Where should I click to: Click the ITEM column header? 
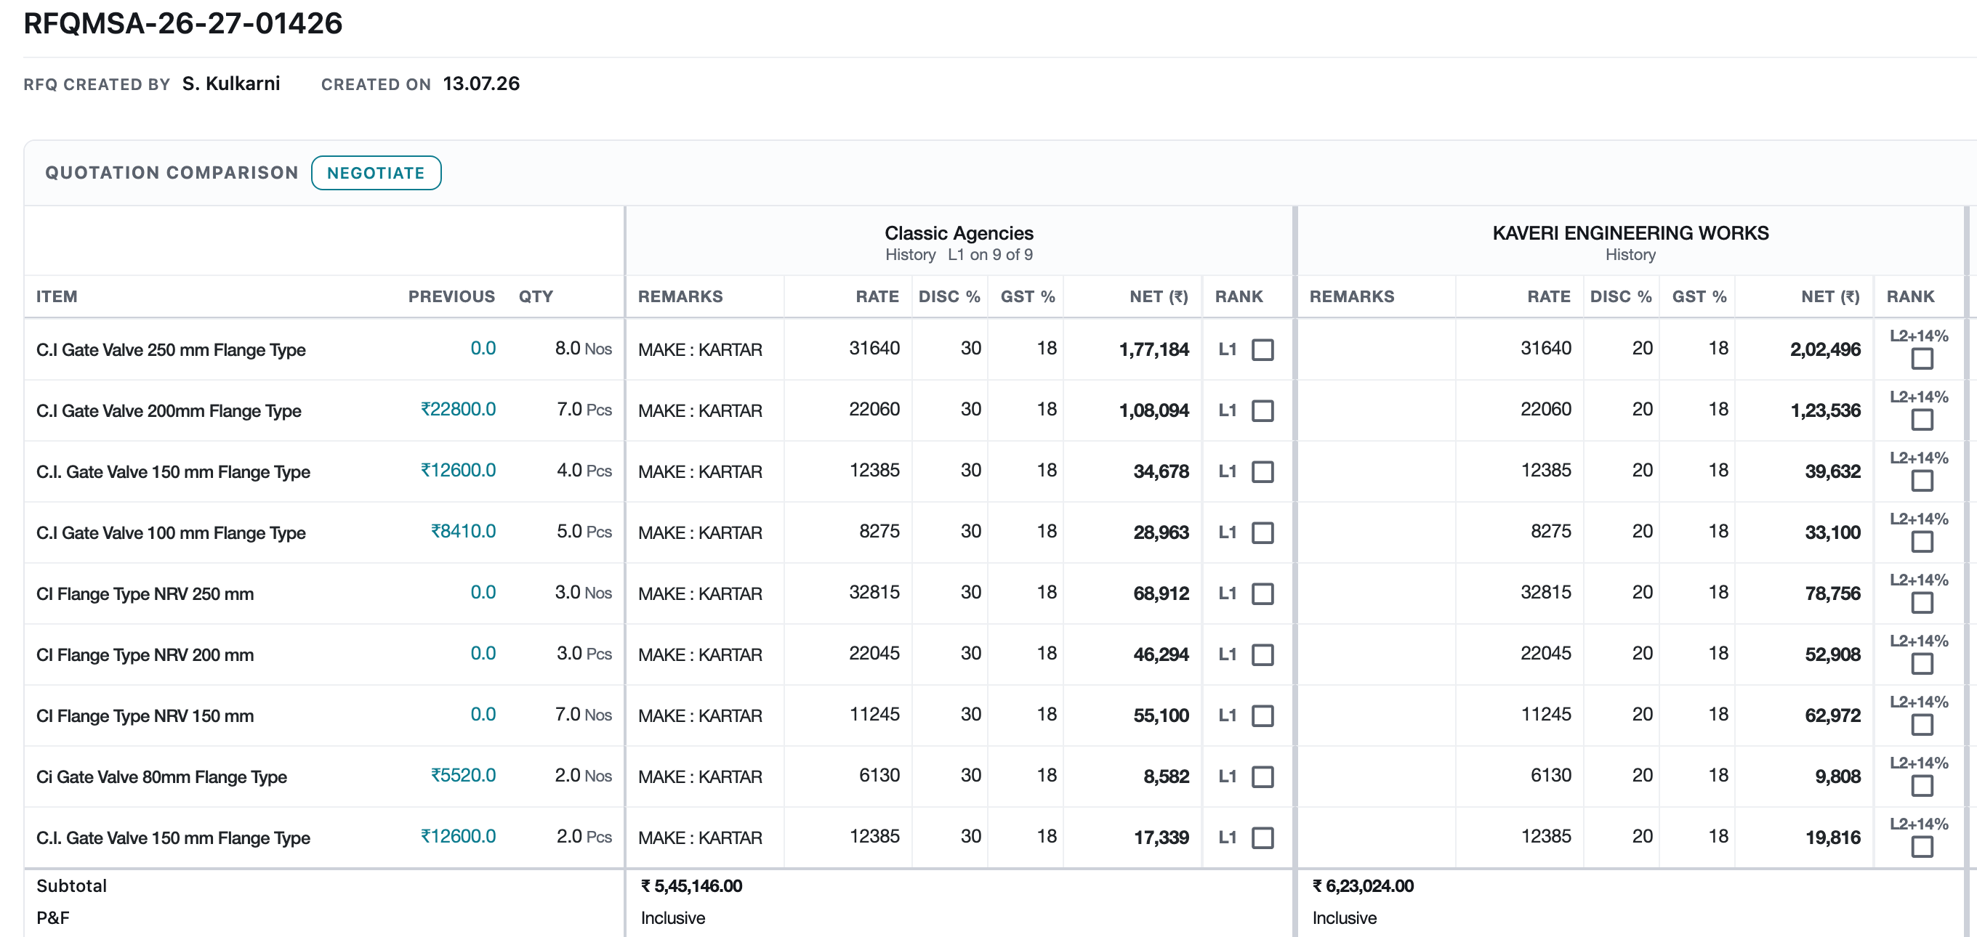pyautogui.click(x=57, y=297)
